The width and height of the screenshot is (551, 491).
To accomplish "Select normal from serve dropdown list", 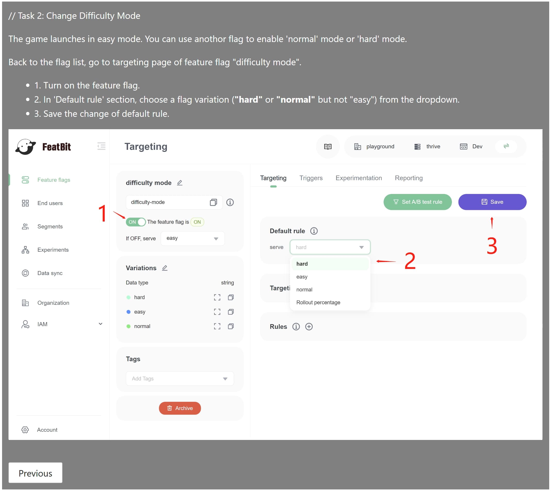I will tap(304, 290).
